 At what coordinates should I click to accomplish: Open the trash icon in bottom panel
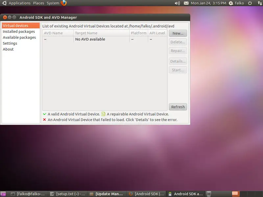pyautogui.click(x=209, y=194)
